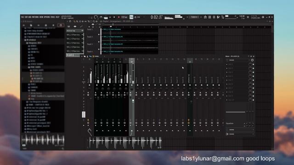Arm recording with the red record button
Screen dimensions: 294x165
pyautogui.click(x=119, y=17)
